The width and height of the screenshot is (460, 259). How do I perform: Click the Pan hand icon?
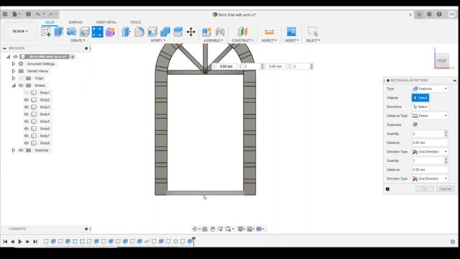point(213,229)
